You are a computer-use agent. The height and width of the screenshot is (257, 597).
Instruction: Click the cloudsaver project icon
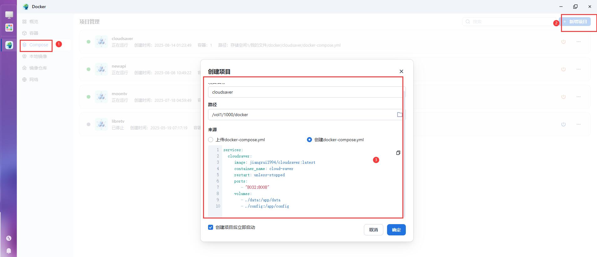coord(101,42)
